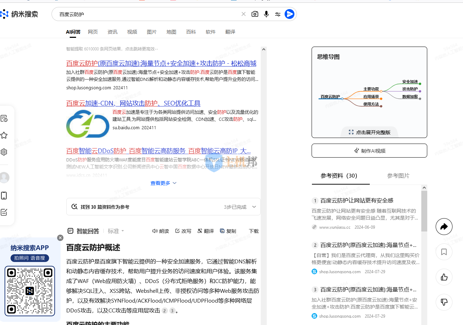Close the Nami Search APP promo

click(60, 238)
